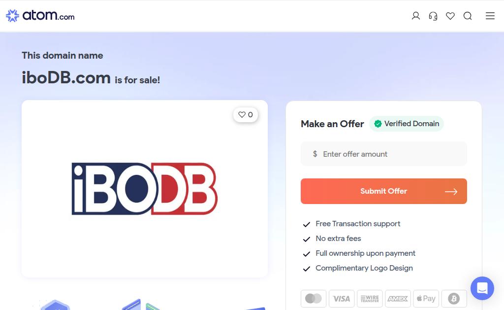Click the Free Transaction support text
The image size is (504, 310).
(358, 224)
